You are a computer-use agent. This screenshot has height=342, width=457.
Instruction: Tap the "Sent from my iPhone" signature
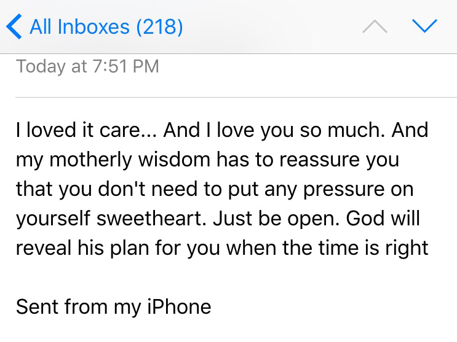tap(113, 306)
